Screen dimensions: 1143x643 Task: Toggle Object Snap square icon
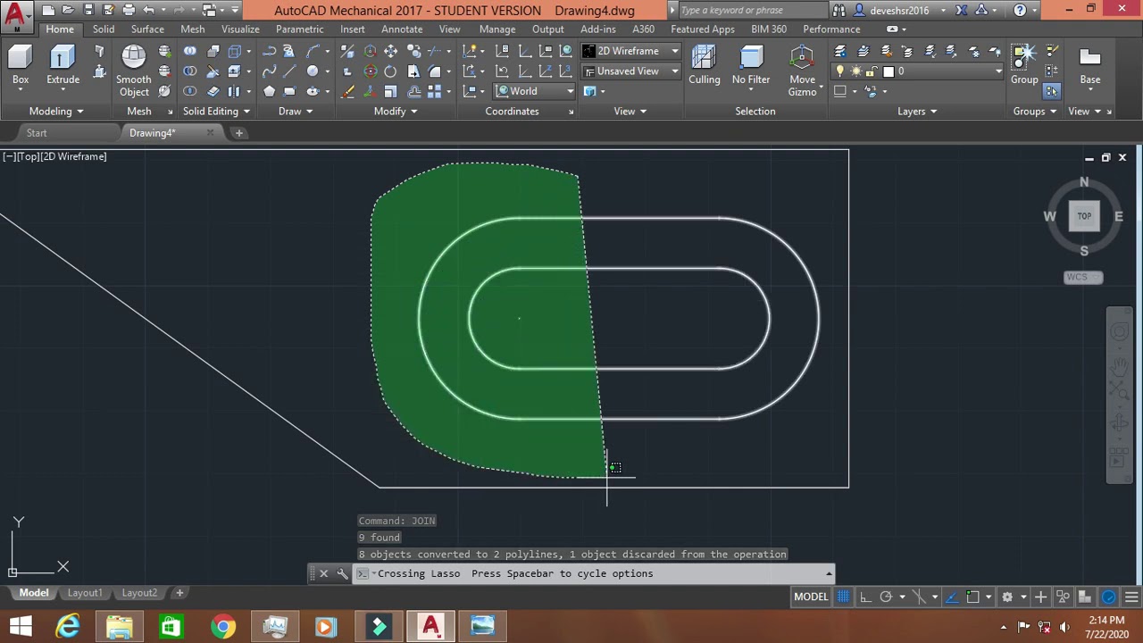[x=972, y=597]
